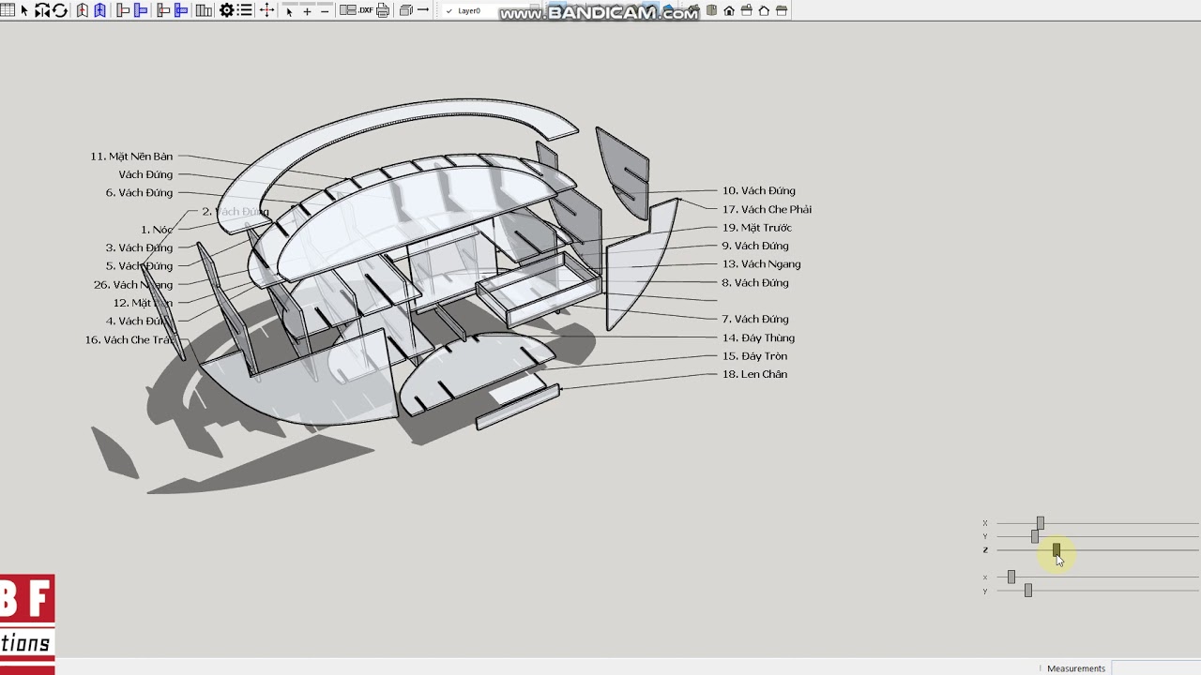The image size is (1201, 675).
Task: Select the arrow pointer tool beside the grid icon
Action: (24, 10)
